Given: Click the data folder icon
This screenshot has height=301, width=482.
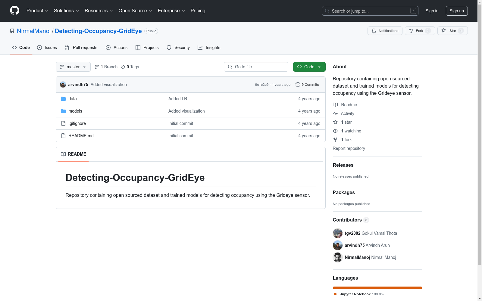Looking at the screenshot, I should click(x=63, y=99).
